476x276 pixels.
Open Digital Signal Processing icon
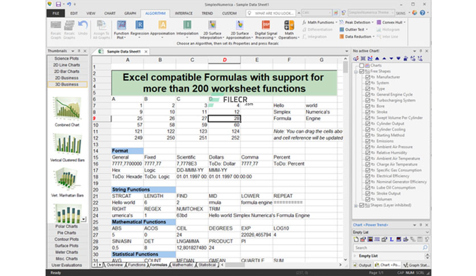click(x=266, y=25)
